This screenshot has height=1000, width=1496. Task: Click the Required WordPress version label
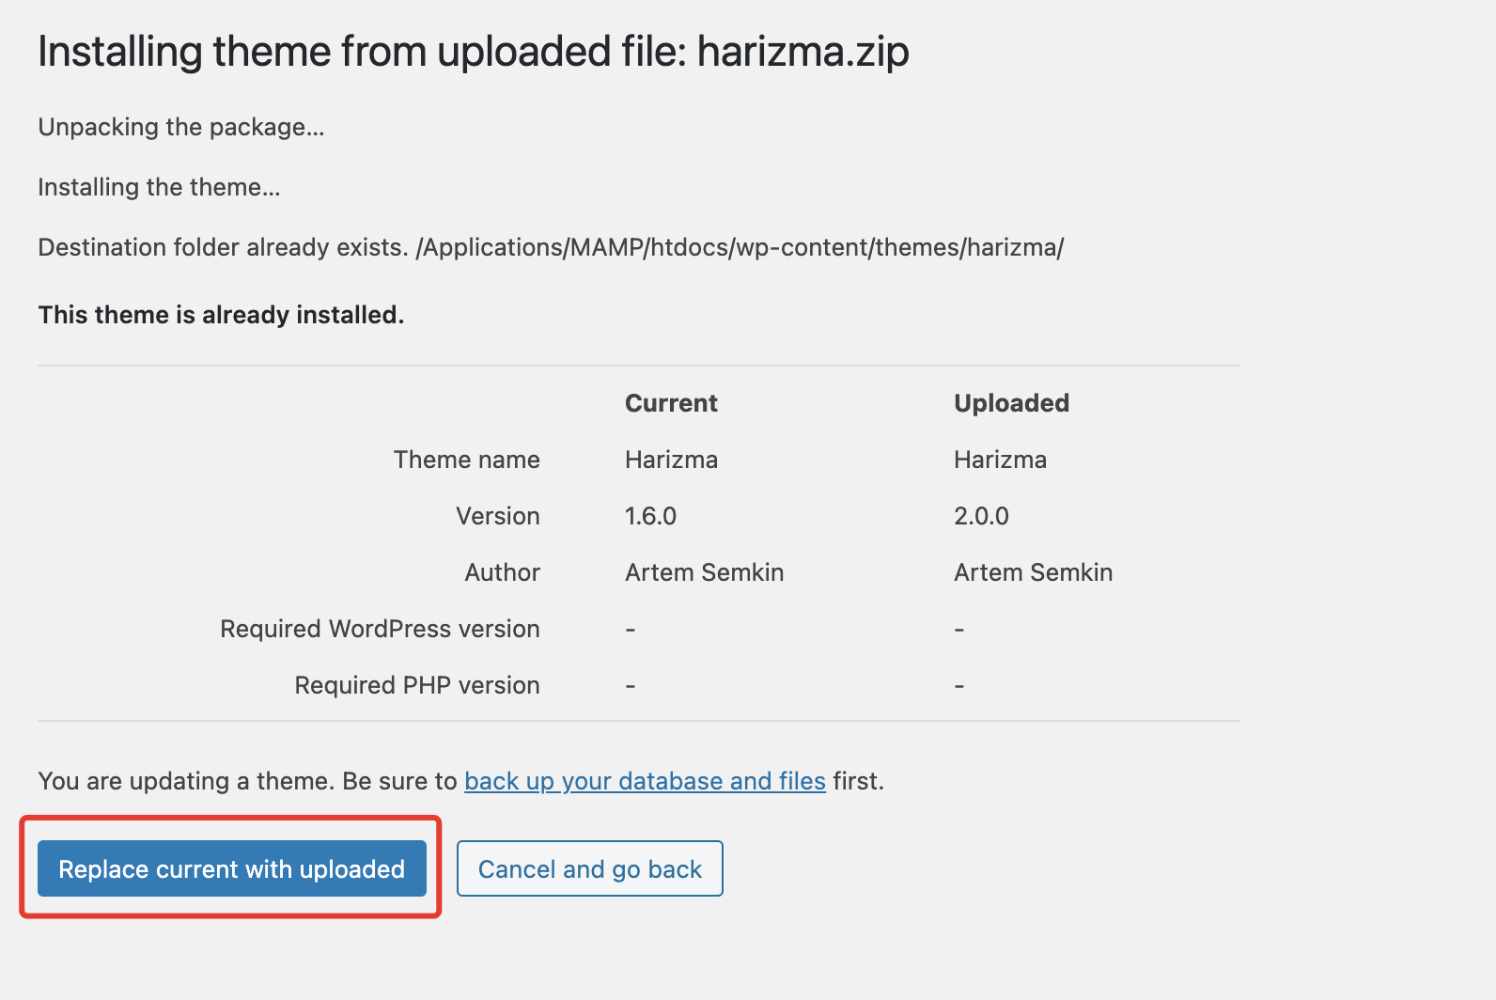(x=380, y=629)
